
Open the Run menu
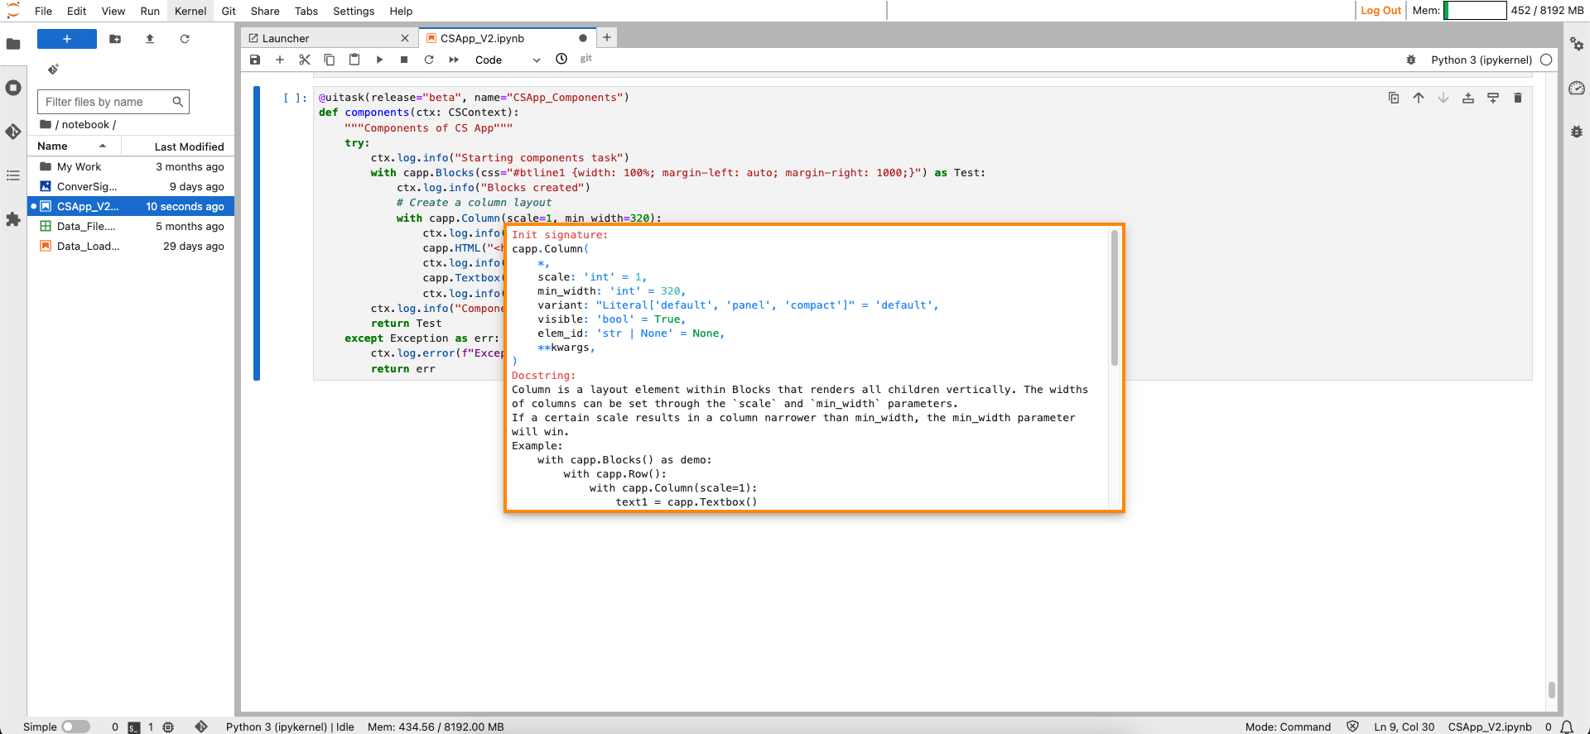tap(150, 11)
